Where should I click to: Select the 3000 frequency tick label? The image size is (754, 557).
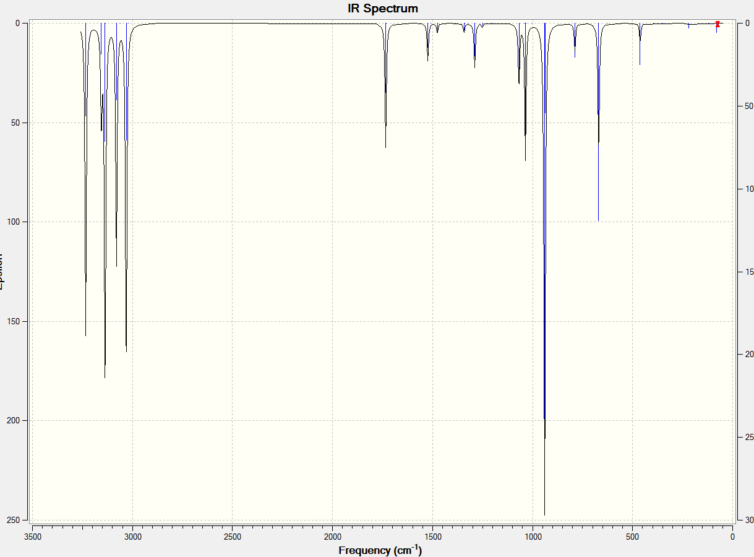coord(132,536)
